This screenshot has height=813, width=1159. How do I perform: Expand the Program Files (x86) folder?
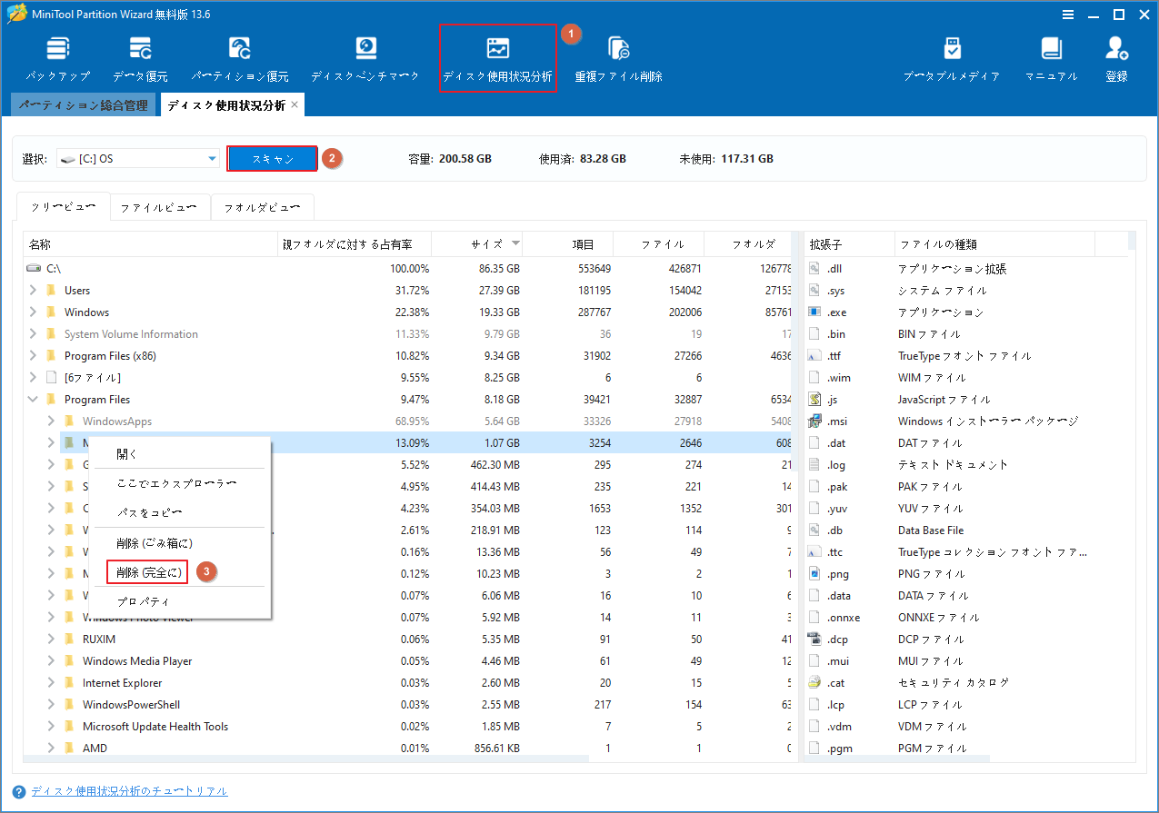[34, 356]
